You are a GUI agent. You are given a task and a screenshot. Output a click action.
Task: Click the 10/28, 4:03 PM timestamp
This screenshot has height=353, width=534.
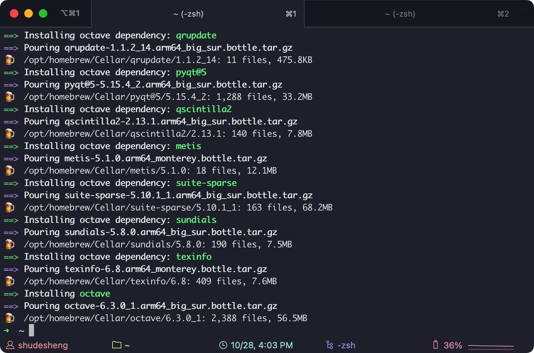[262, 345]
